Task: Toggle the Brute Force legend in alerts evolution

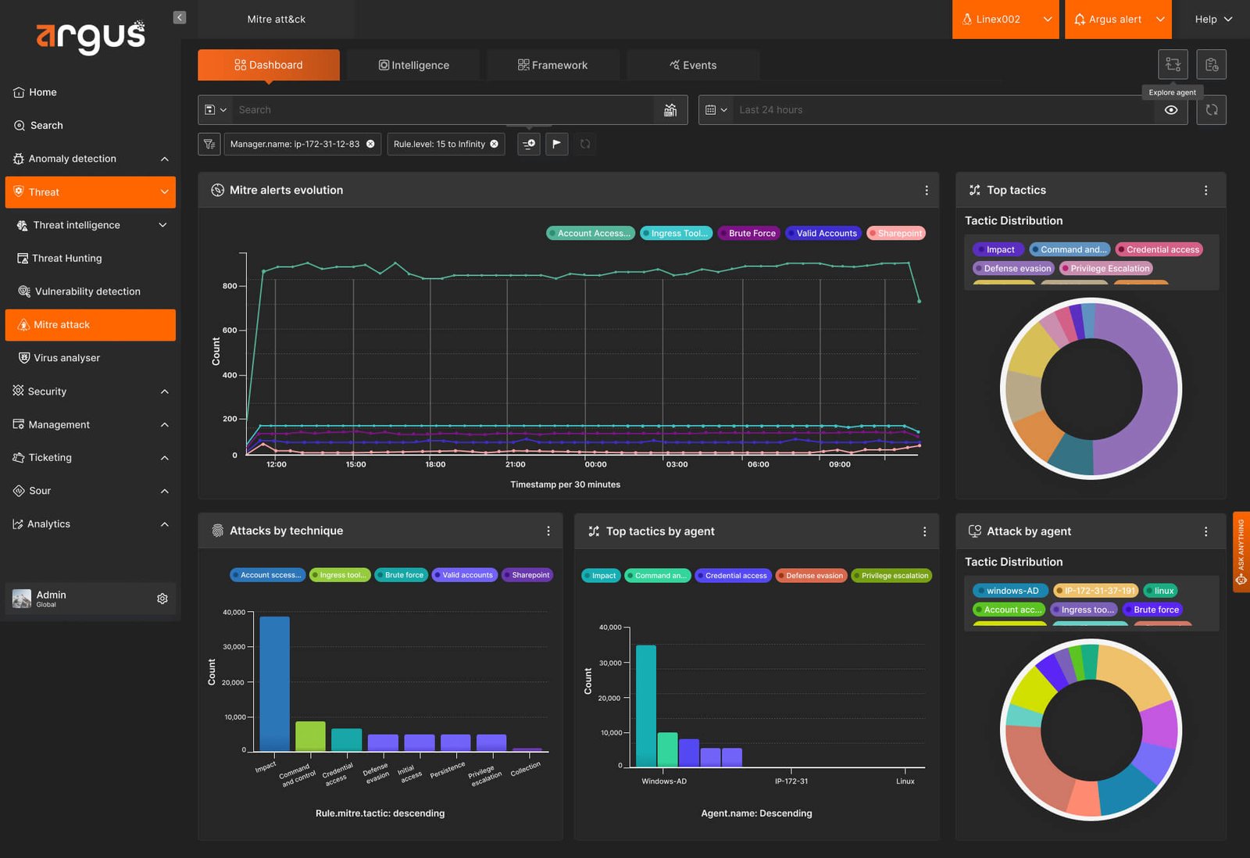Action: pos(748,233)
